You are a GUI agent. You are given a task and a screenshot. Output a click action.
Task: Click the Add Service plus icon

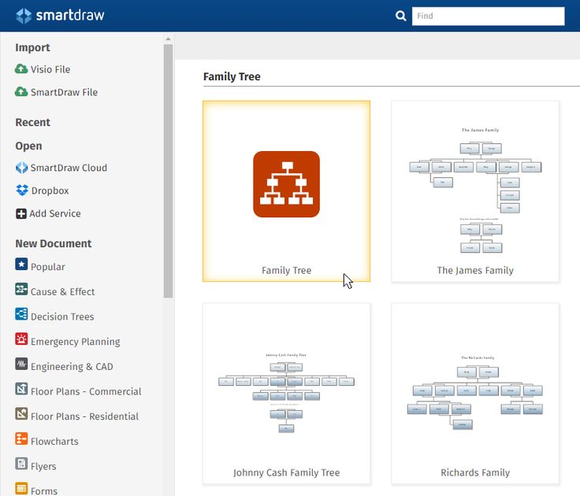(x=21, y=213)
